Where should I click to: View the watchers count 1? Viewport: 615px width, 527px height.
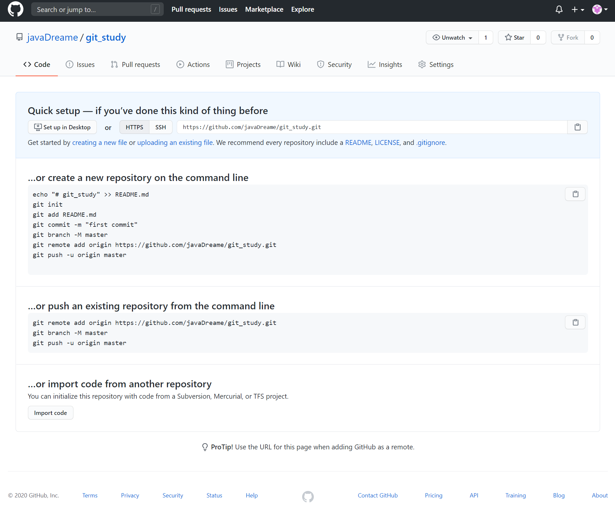click(486, 37)
